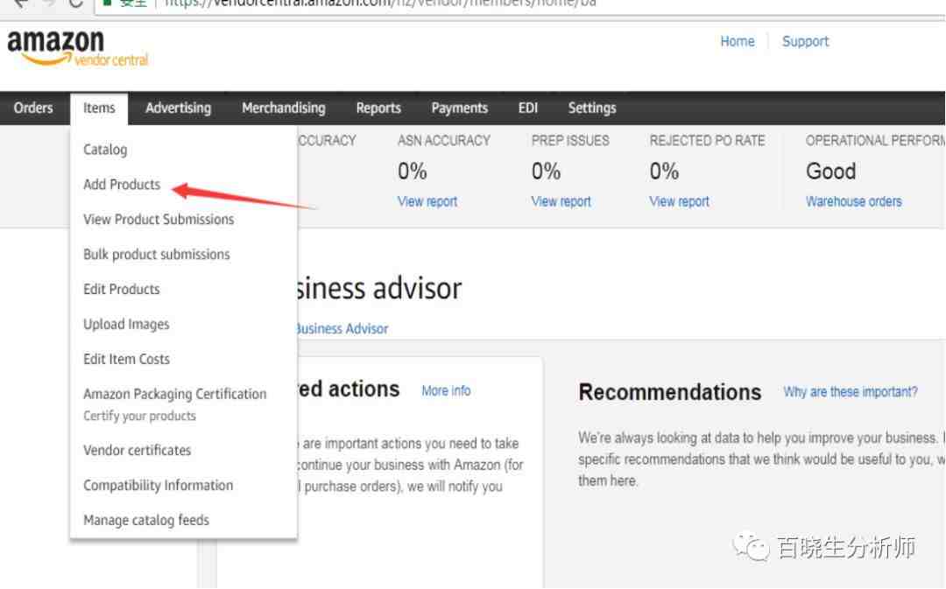The image size is (946, 589).
Task: Select Add Products in the Items menu
Action: point(122,185)
